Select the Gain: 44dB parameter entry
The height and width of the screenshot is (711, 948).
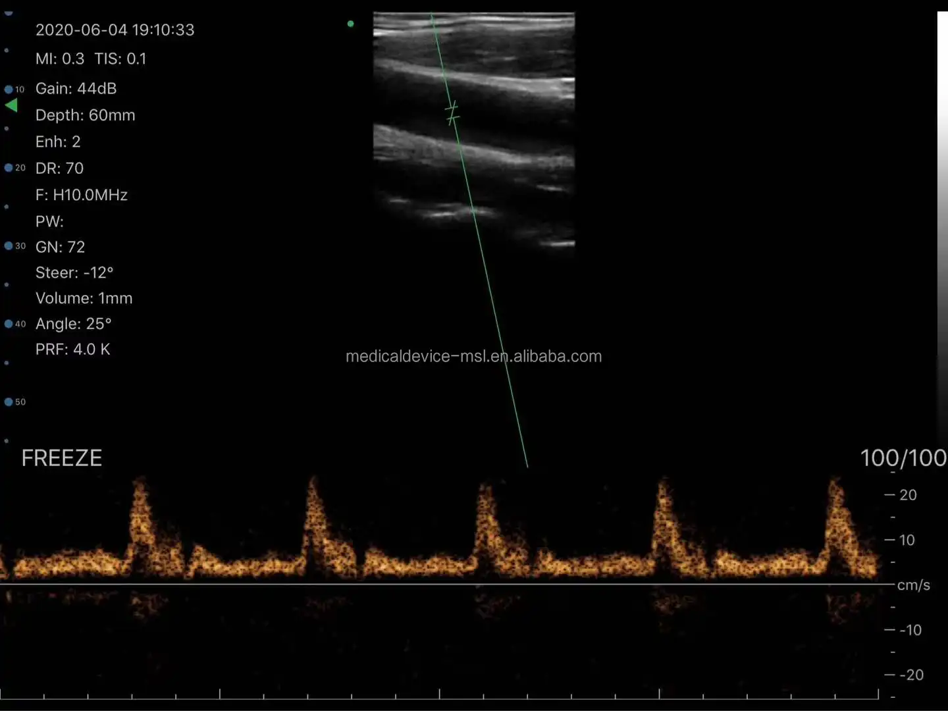(76, 88)
